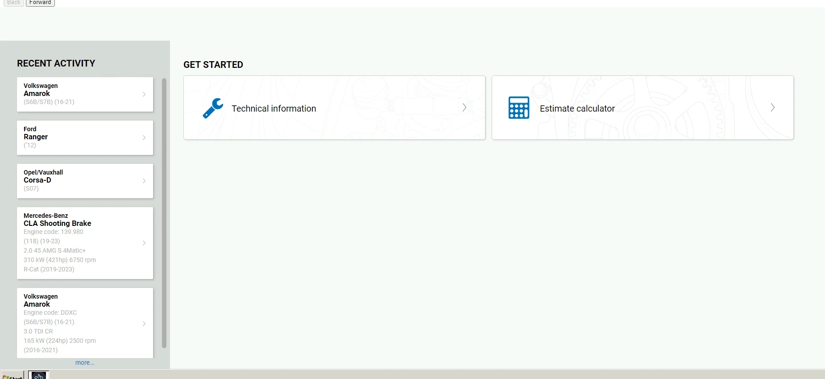Screen dimensions: 825x379
Task: Click the Back navigation button
Action: 14,3
